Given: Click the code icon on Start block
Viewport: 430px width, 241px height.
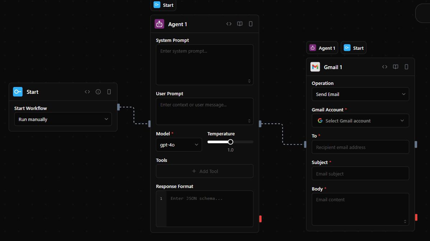Looking at the screenshot, I should click(87, 92).
